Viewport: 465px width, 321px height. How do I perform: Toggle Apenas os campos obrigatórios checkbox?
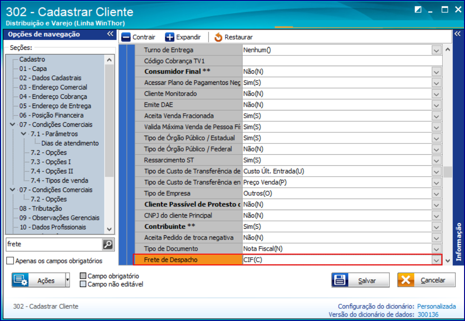click(x=10, y=261)
